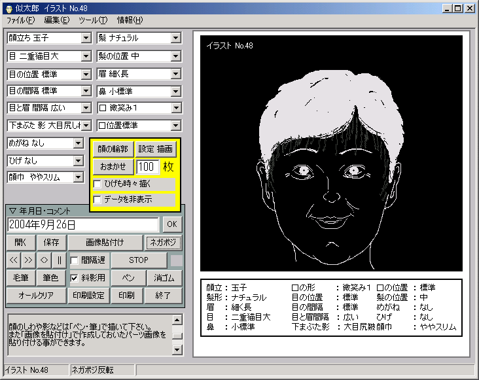Click the 2004年9月26日 date field
Viewport: 479px width, 380px height.
[83, 224]
